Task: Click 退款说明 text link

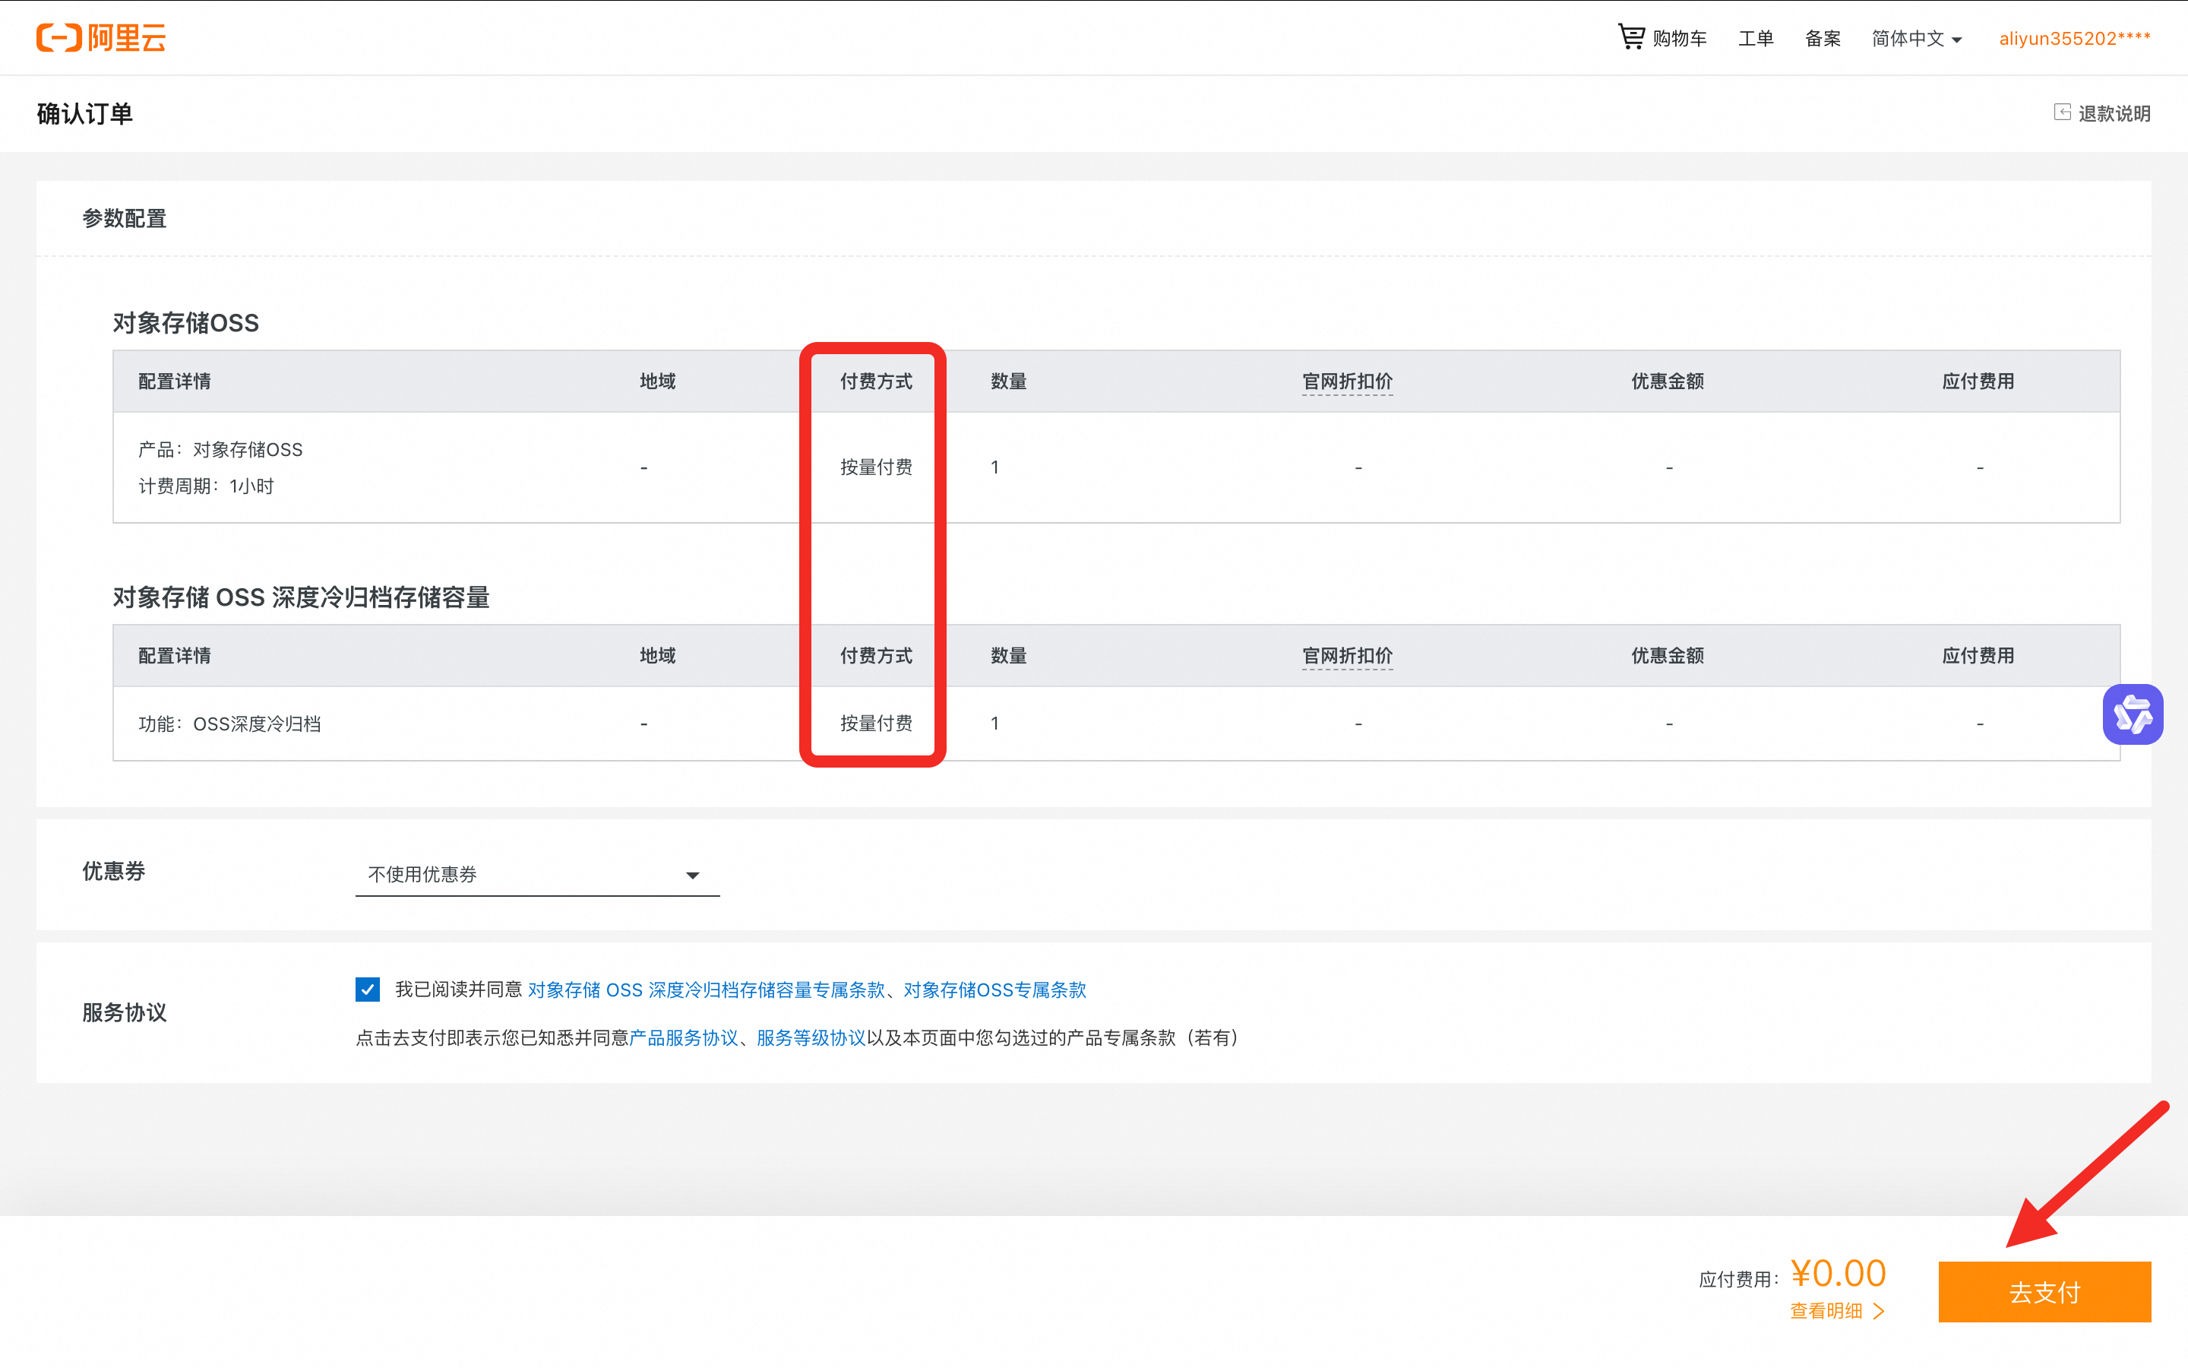Action: point(2114,113)
